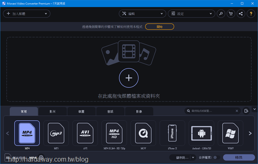Select the MP4 H.264 HD 720p preset
Image resolution: width=258 pixels, height=164 pixels.
click(x=114, y=133)
